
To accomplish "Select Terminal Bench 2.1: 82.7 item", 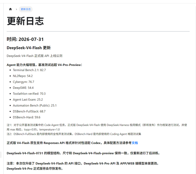I will pyautogui.click(x=29, y=70).
